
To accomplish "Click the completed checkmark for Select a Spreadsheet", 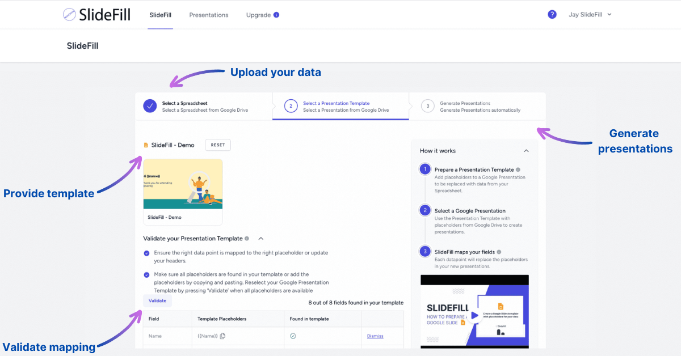I will pyautogui.click(x=150, y=106).
